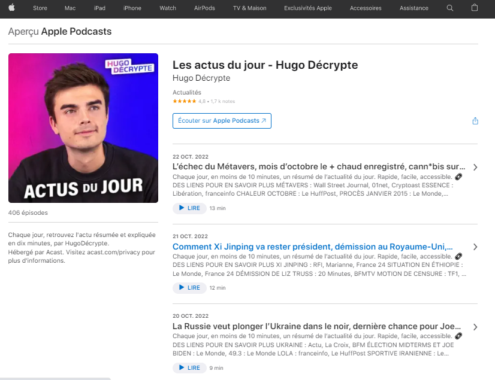Click the horizontal scrollbar at page bottom
This screenshot has height=380, width=495.
tap(55, 379)
